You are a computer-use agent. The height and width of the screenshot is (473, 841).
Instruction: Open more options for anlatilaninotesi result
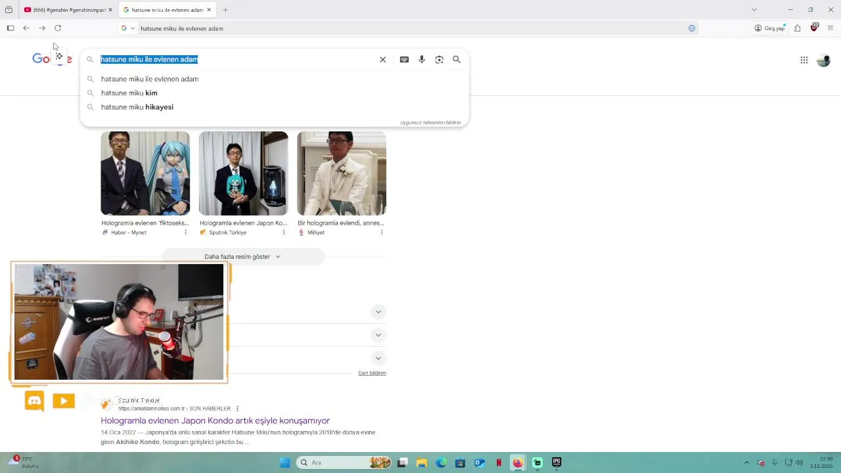click(237, 409)
